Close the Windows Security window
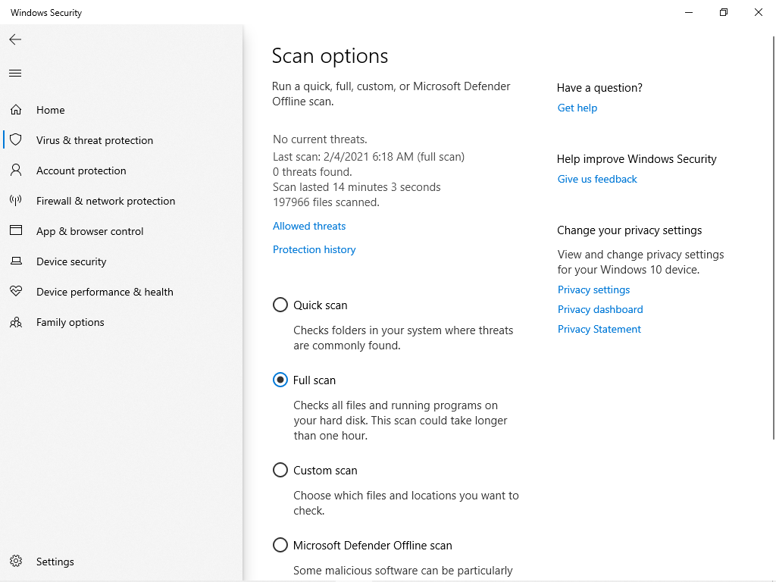 [758, 12]
